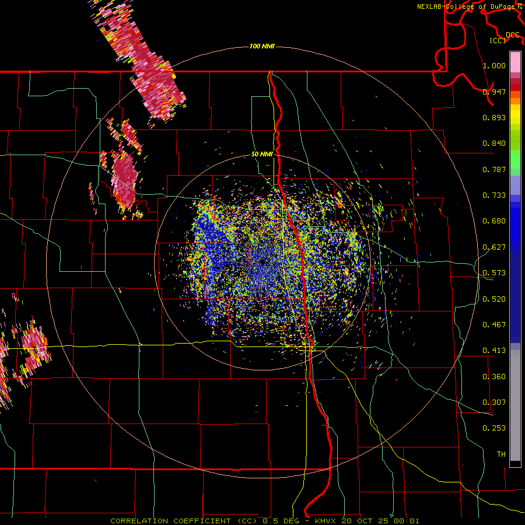Click the 0.520 scale value

[x=494, y=299]
